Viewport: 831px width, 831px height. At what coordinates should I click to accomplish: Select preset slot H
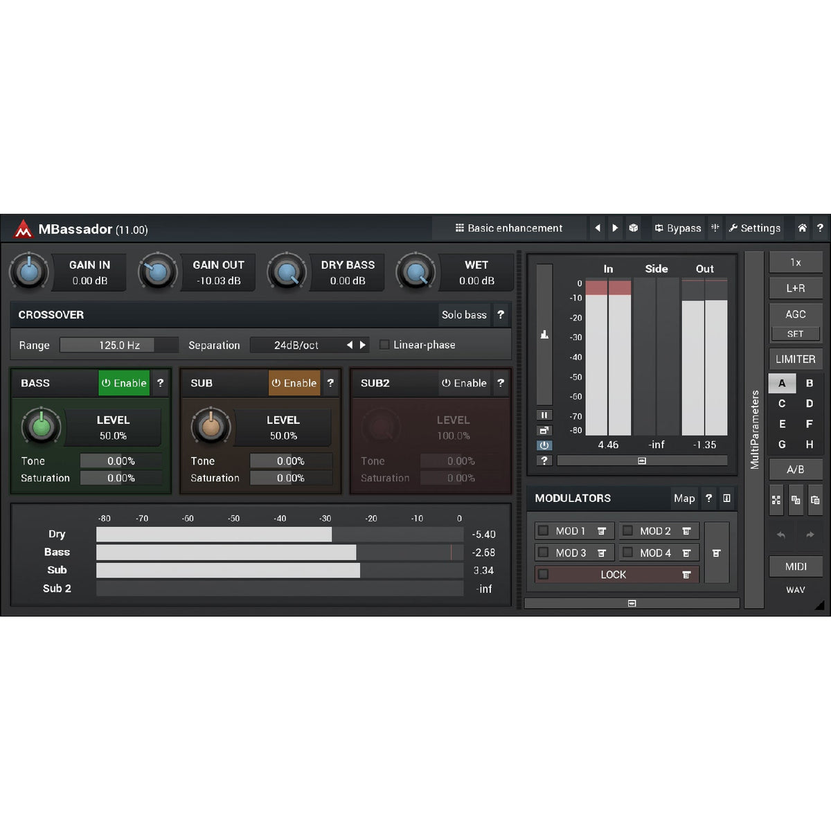[809, 445]
